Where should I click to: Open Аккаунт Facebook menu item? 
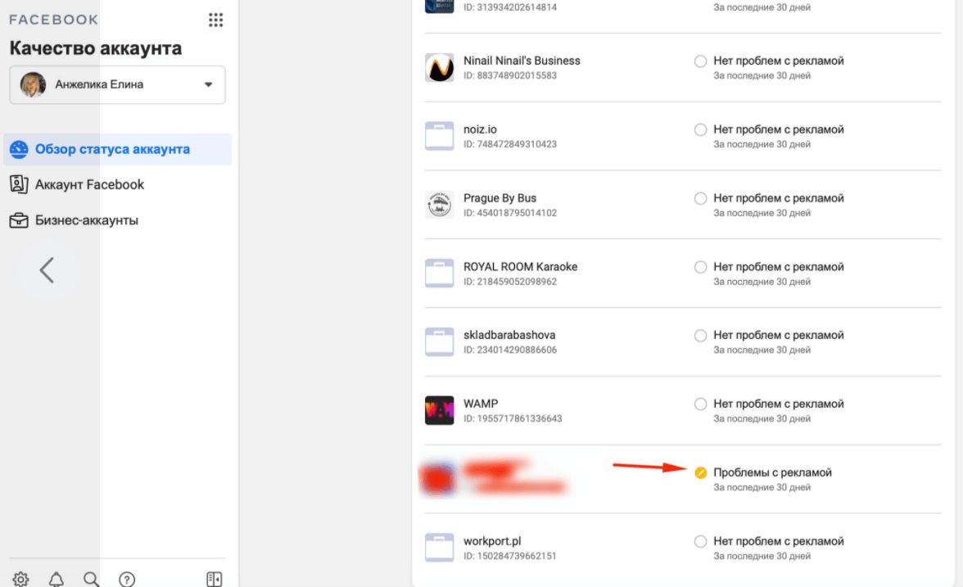point(89,185)
